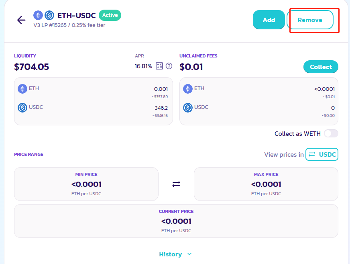
Task: Click the USDC icon in the Liquidity box
Action: coord(22,108)
